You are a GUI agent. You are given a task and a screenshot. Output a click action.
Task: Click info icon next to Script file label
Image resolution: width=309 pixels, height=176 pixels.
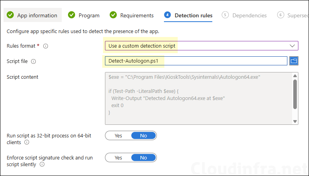(x=33, y=61)
